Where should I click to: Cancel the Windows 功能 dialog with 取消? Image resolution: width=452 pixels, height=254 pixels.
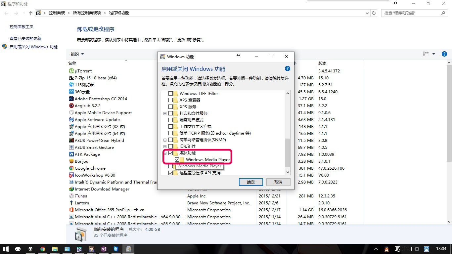pyautogui.click(x=278, y=182)
